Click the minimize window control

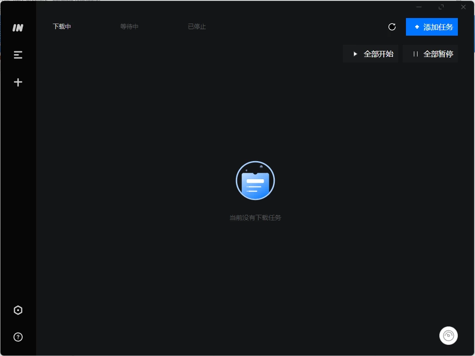418,7
